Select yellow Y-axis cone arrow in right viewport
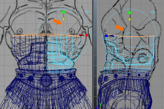Screen dimensions: 164x109 (x=130, y=18)
